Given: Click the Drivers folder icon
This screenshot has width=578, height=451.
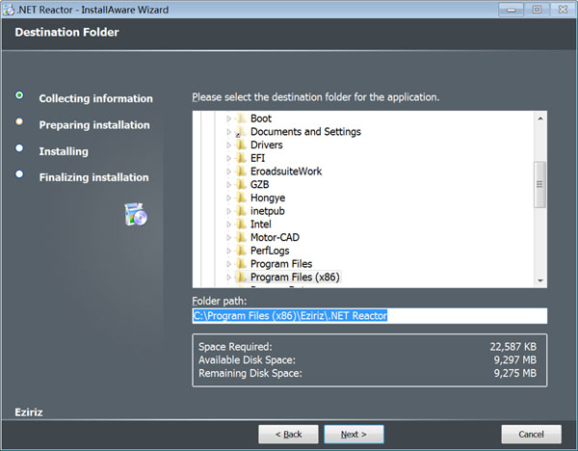Looking at the screenshot, I should pyautogui.click(x=241, y=145).
